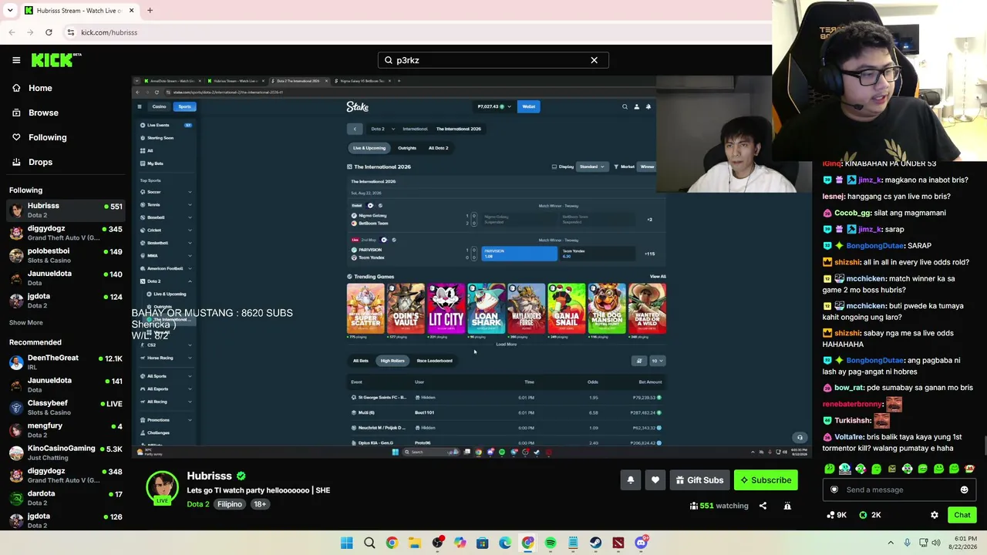The image size is (987, 555).
Task: Open Discord from the taskbar
Action: pos(641,543)
